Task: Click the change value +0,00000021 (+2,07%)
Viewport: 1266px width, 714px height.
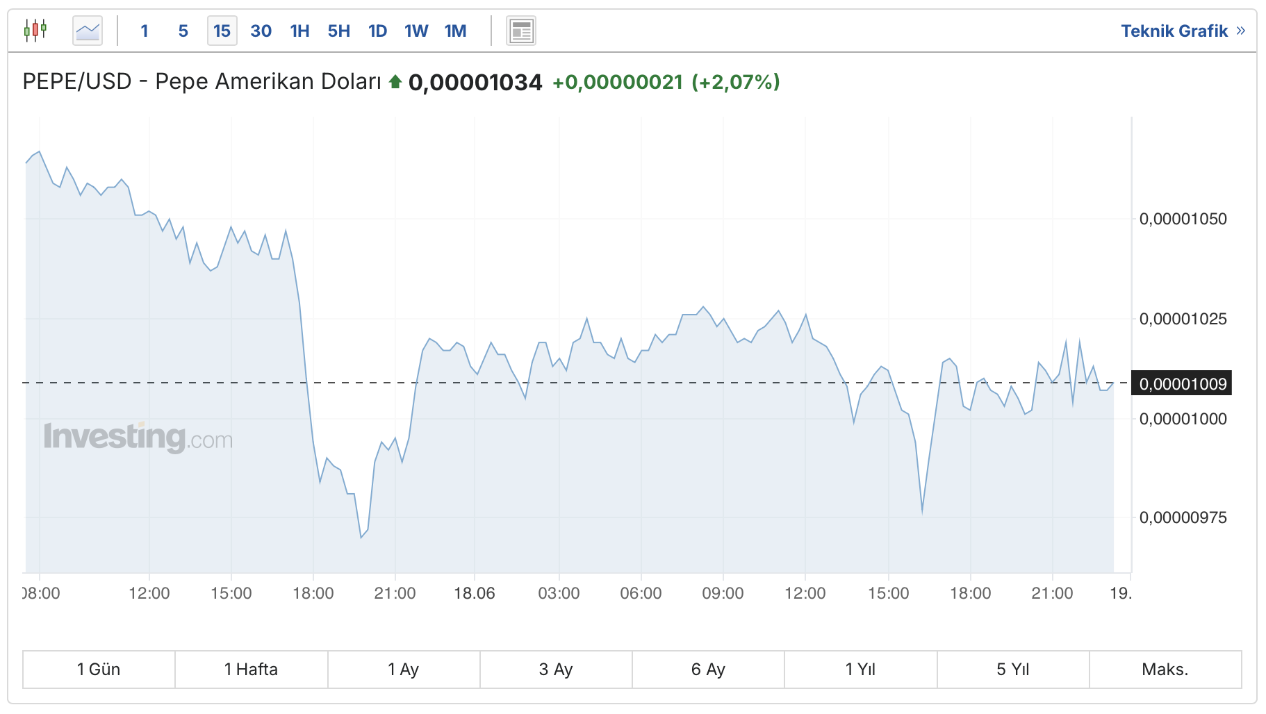Action: click(666, 83)
